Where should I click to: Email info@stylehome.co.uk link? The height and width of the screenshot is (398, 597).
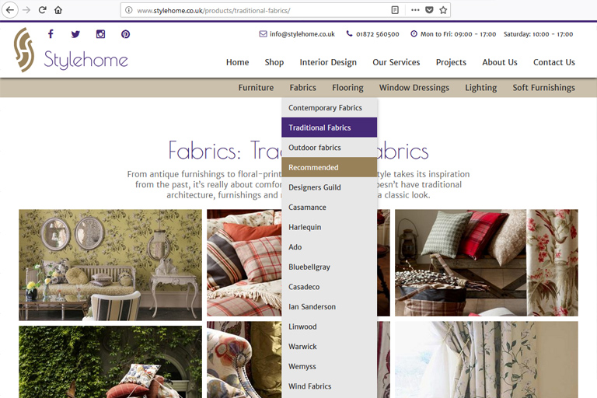(302, 34)
